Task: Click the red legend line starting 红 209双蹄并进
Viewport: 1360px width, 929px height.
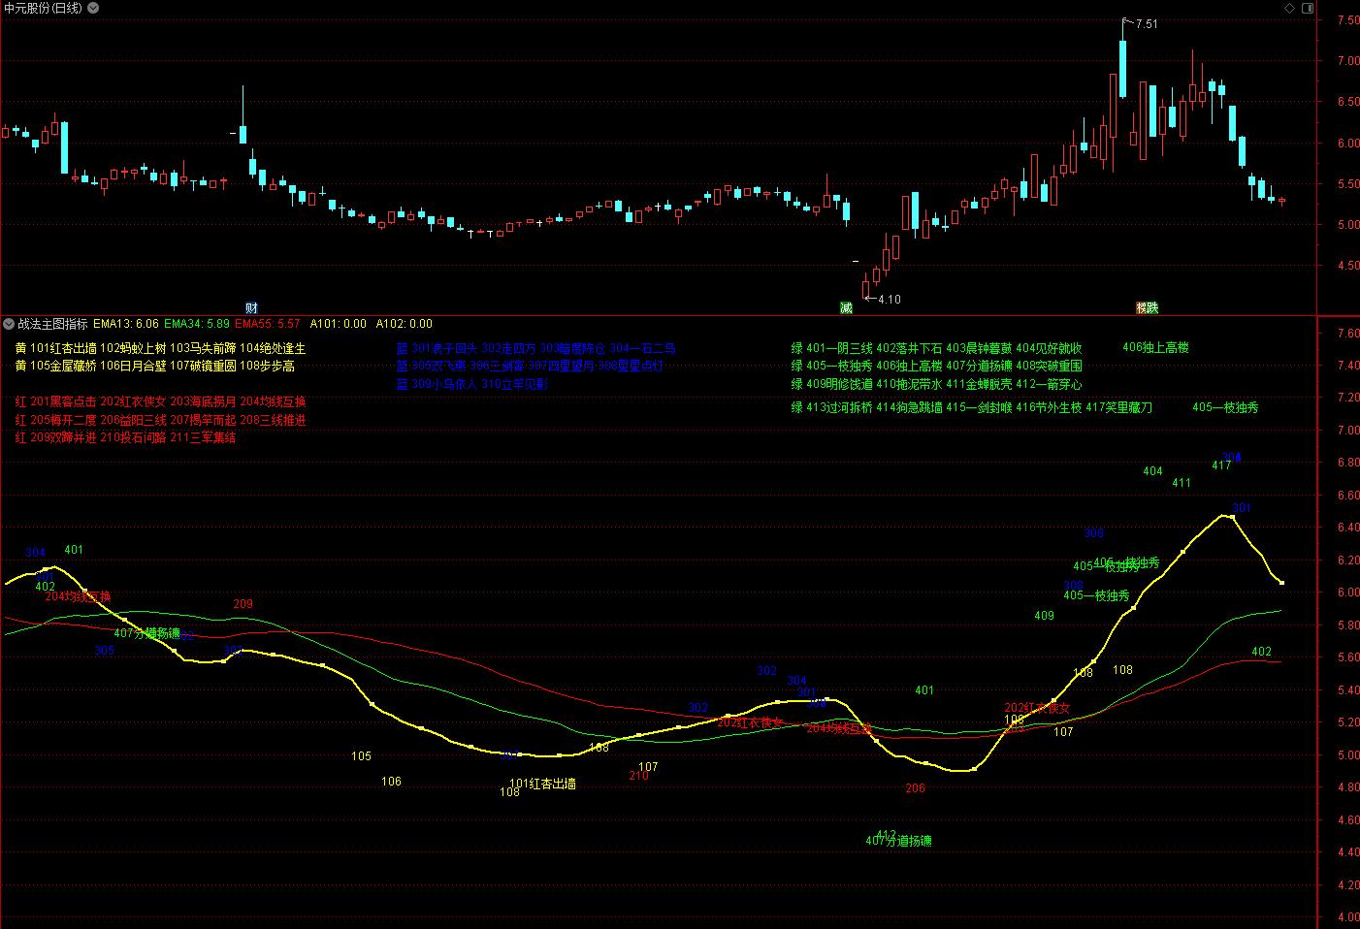Action: (x=125, y=437)
